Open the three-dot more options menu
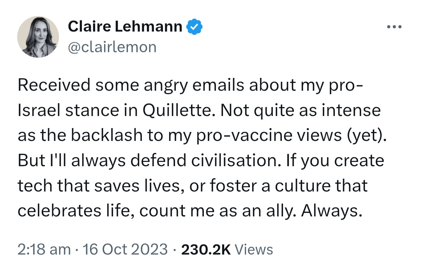The image size is (421, 267). coord(394,26)
